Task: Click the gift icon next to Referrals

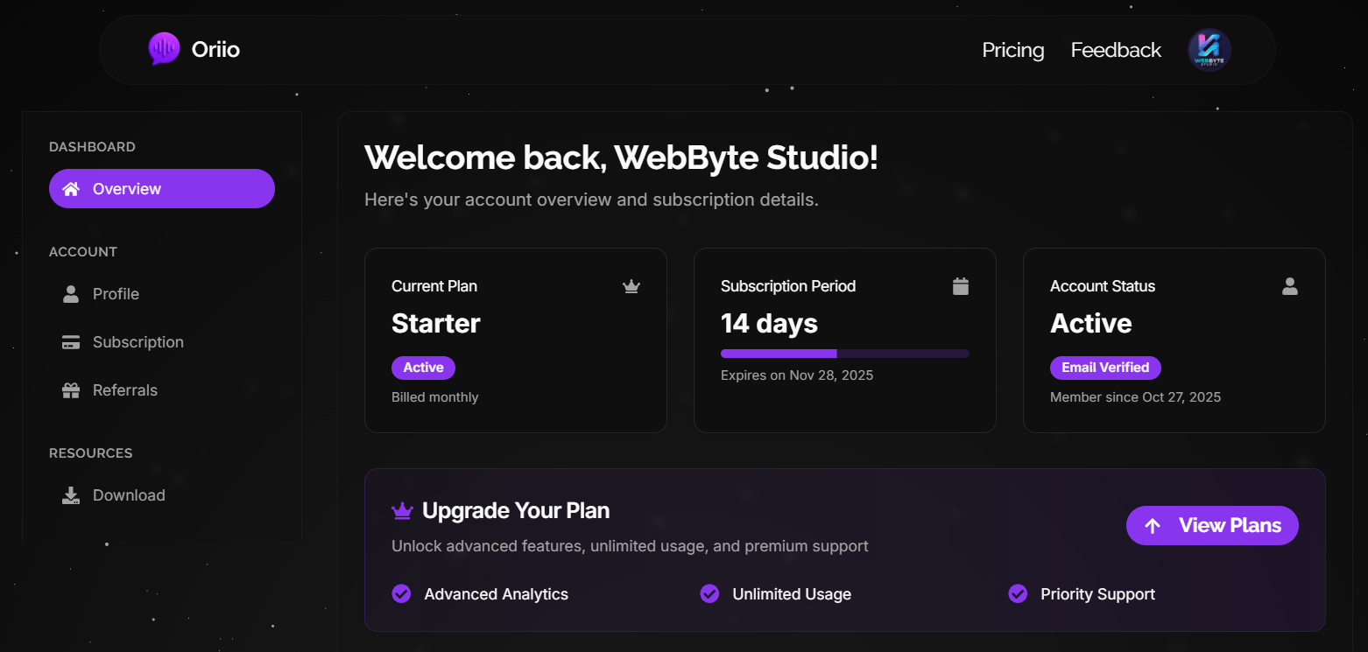Action: [71, 390]
